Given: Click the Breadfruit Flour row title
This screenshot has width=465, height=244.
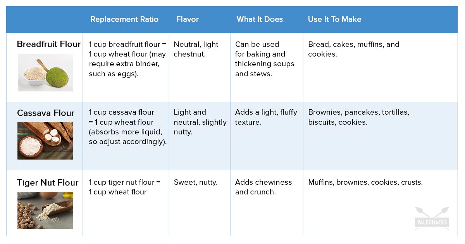Looking at the screenshot, I should 49,44.
